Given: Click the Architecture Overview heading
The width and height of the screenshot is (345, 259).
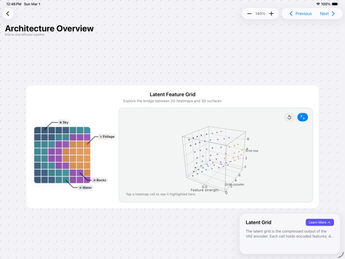Looking at the screenshot, I should click(49, 28).
